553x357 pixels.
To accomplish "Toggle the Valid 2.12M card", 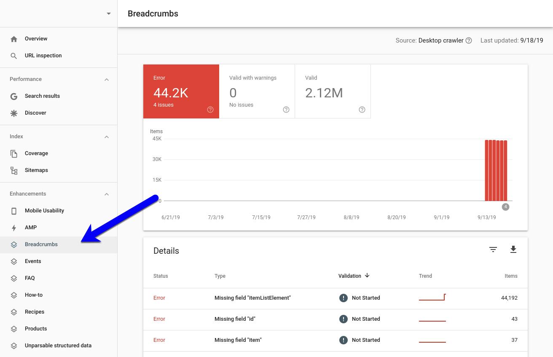I will pyautogui.click(x=333, y=91).
